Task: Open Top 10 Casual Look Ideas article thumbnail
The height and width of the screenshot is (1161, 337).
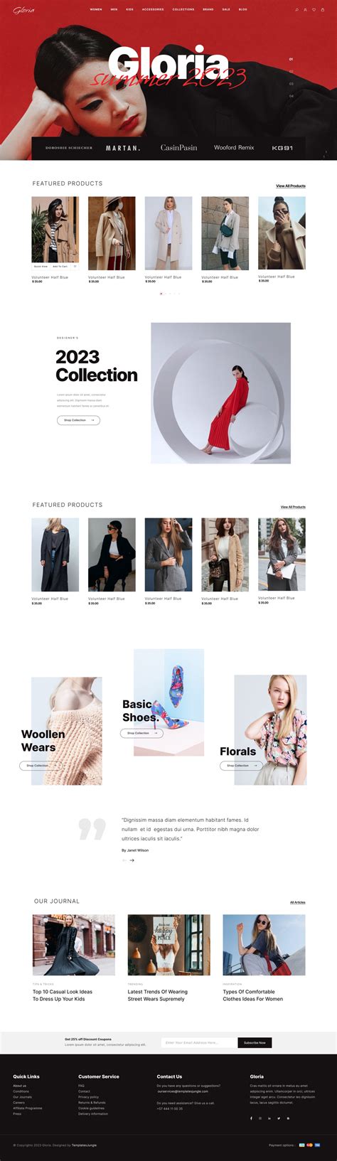Action: pos(73,945)
